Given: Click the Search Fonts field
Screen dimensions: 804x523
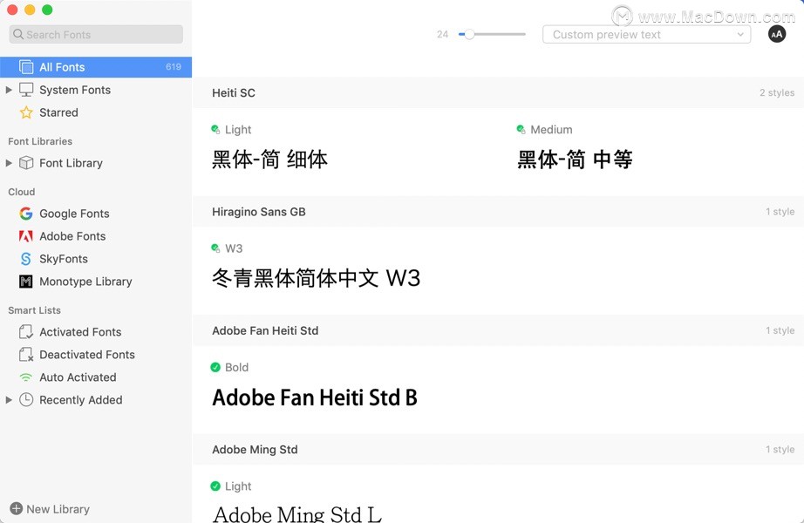Looking at the screenshot, I should 96,34.
